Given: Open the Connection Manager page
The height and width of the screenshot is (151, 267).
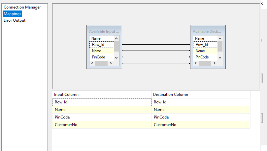Looking at the screenshot, I should [22, 7].
